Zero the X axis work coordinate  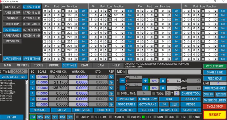33,77
